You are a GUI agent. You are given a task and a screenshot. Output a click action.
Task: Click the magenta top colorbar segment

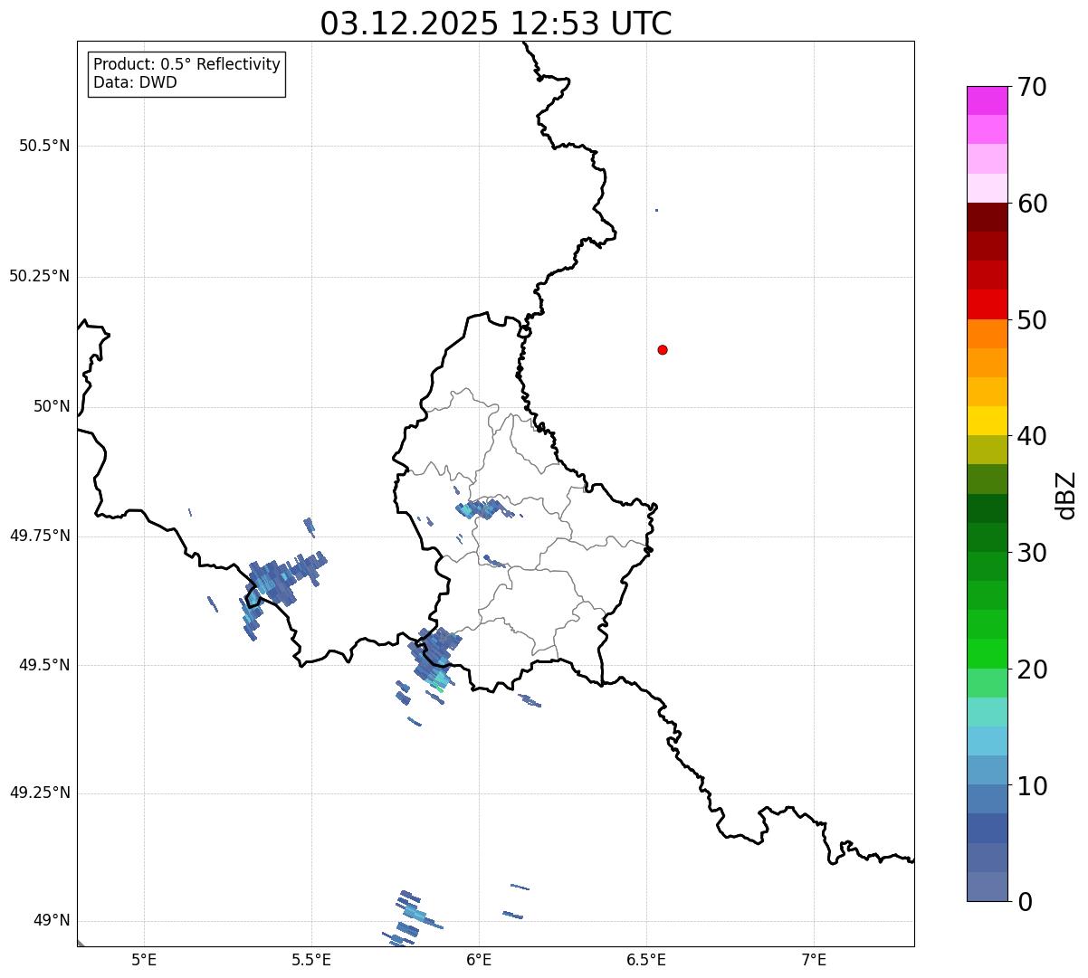click(x=987, y=100)
